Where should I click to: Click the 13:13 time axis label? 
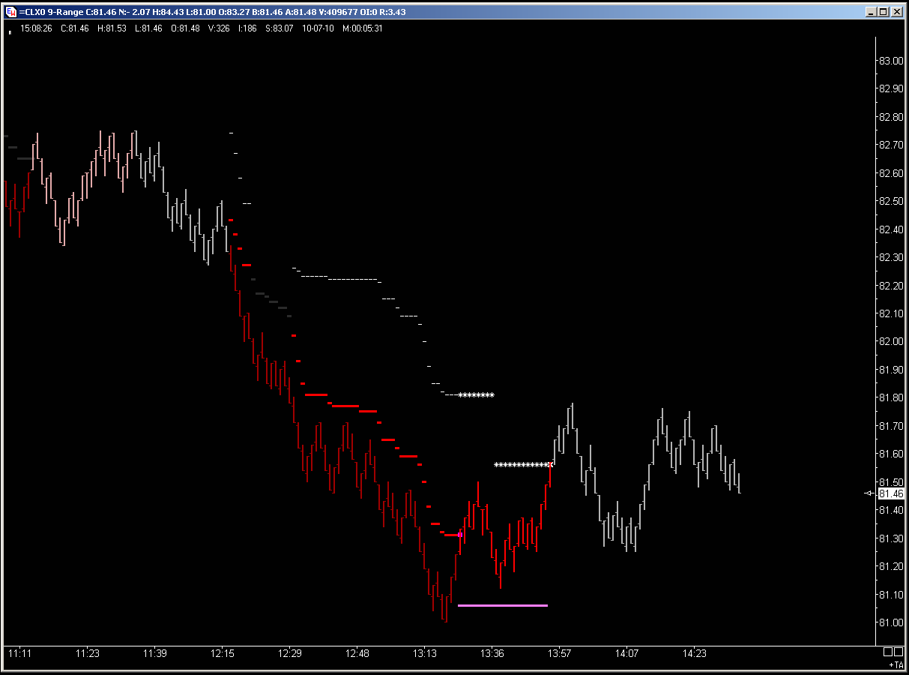coord(425,653)
